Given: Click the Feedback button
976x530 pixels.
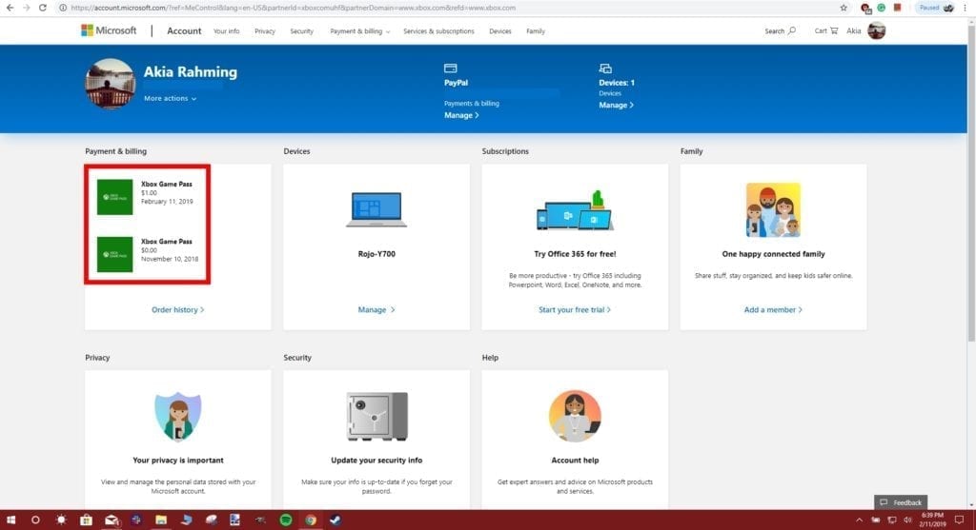Looking at the screenshot, I should [x=901, y=502].
